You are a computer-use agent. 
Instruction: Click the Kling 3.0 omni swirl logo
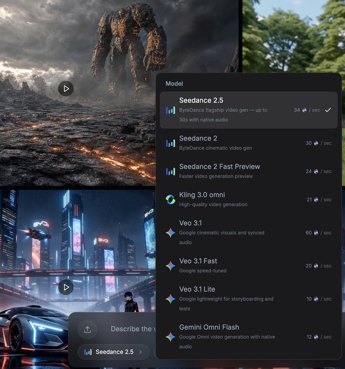(x=170, y=200)
